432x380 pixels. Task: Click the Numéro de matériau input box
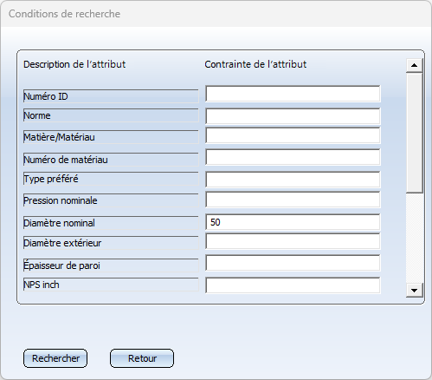point(293,157)
